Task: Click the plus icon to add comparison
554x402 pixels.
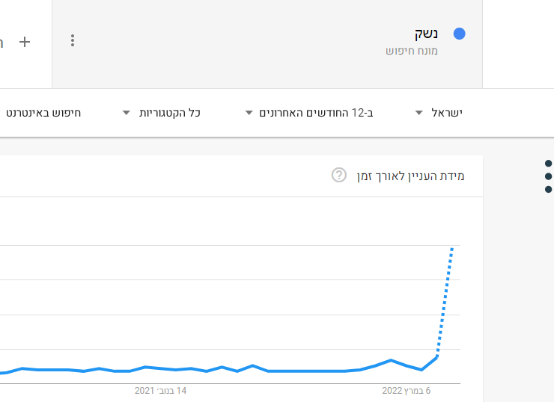Action: click(25, 42)
